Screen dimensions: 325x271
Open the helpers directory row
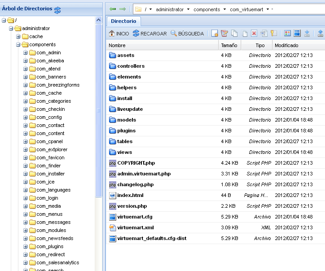(x=215, y=87)
